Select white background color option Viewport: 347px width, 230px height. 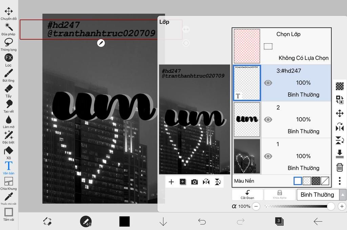coord(298,181)
